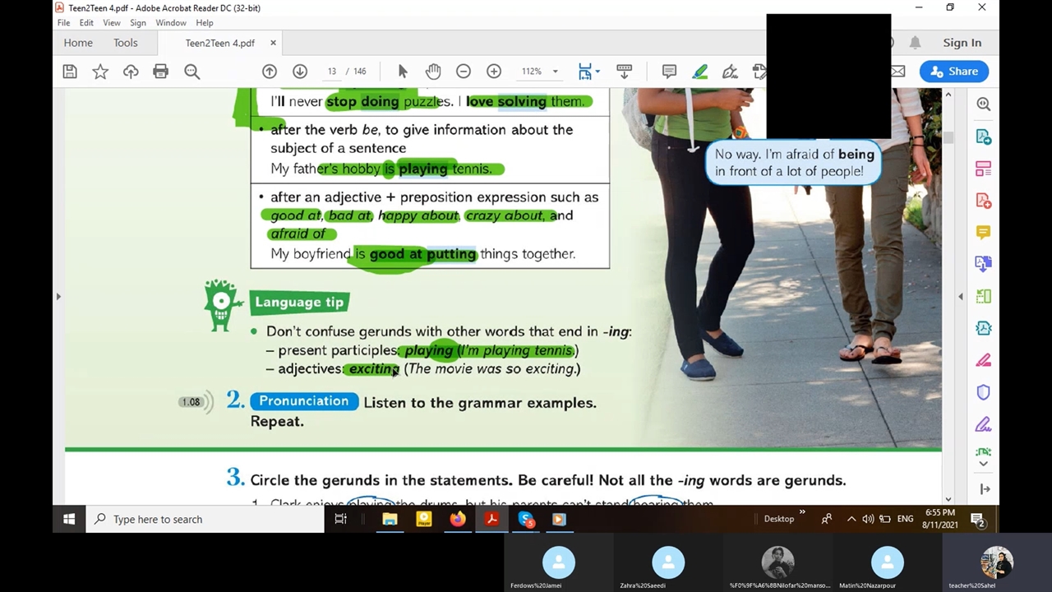The height and width of the screenshot is (592, 1052).
Task: Activate the green Highlight text tool
Action: [x=699, y=72]
